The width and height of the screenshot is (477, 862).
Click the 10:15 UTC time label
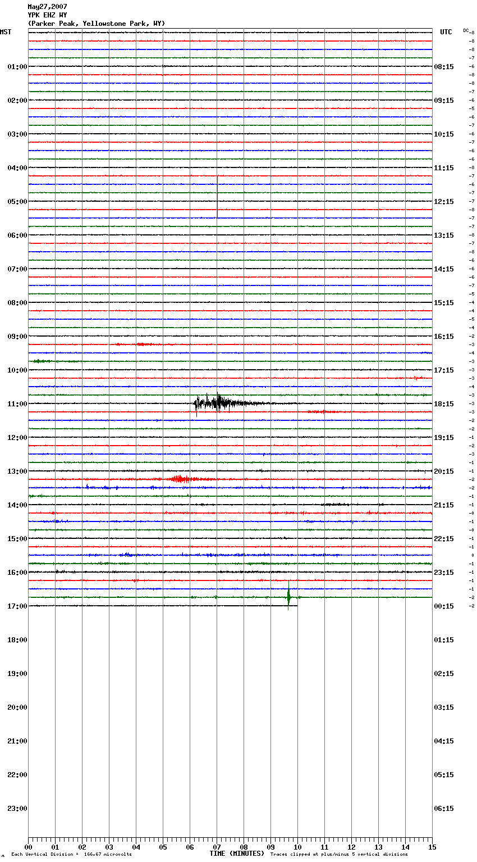click(x=444, y=134)
